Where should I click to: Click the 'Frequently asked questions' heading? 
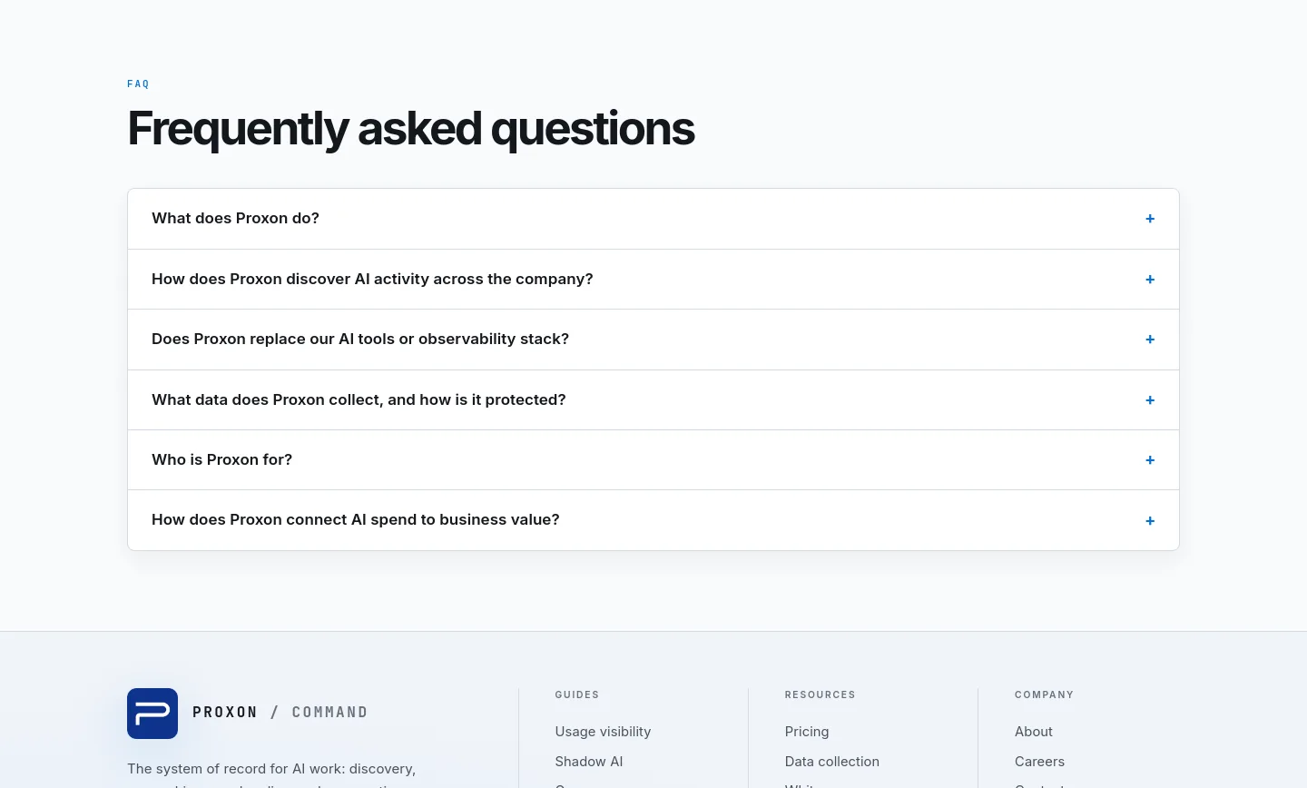411,128
